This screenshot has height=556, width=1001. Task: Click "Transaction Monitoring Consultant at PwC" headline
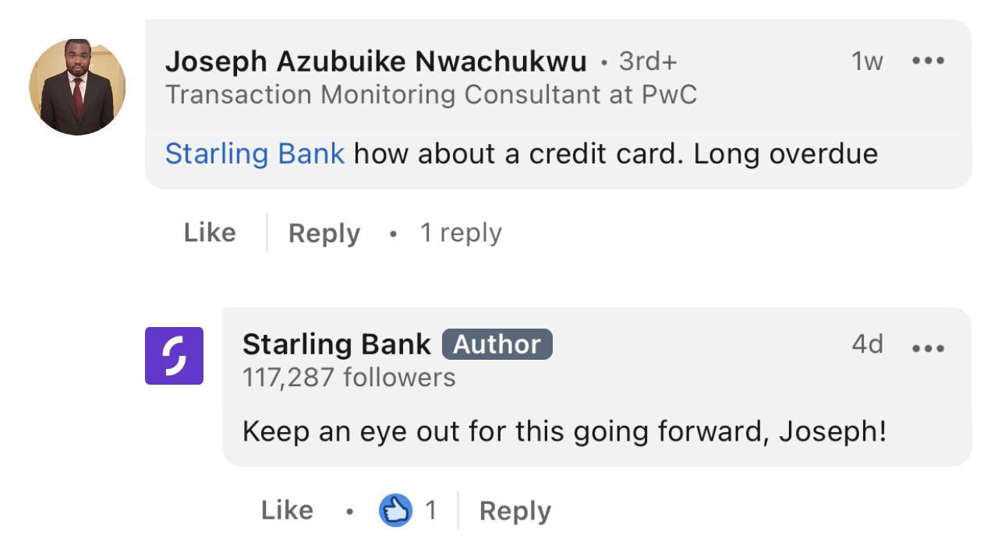(x=431, y=95)
